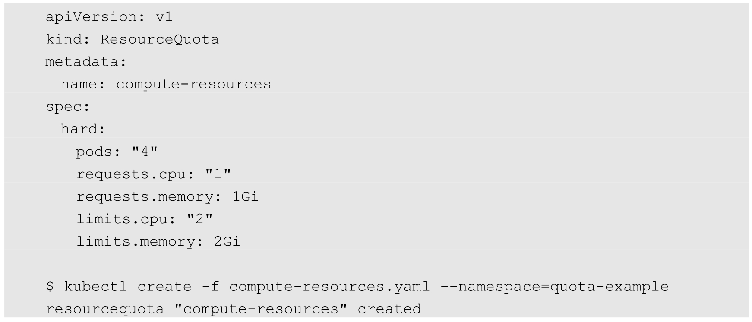Click the 1Gi memory value

(x=245, y=197)
